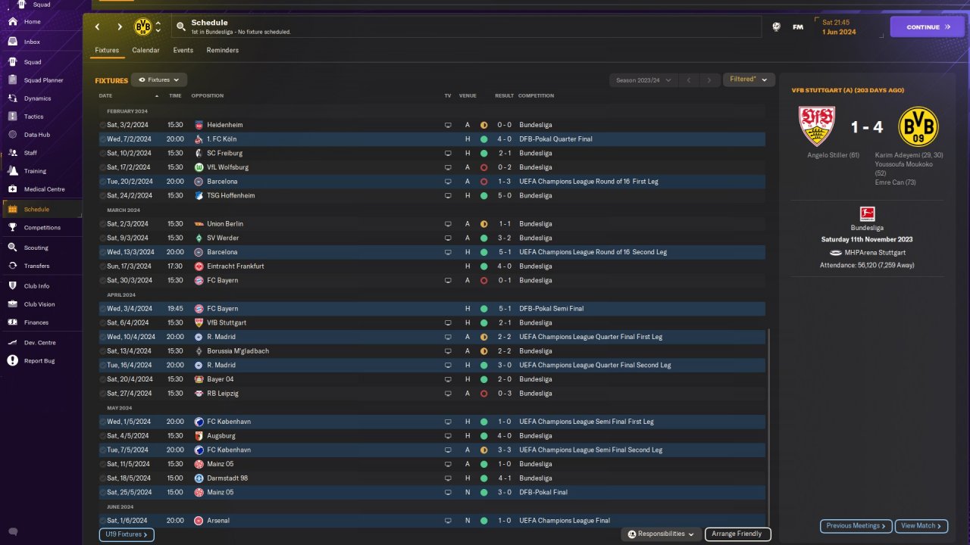Tick the circle beside Sat, 6/4/2024

click(103, 322)
